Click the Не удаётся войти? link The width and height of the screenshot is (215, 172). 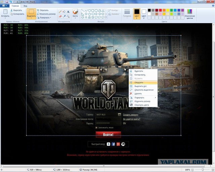click(131, 119)
